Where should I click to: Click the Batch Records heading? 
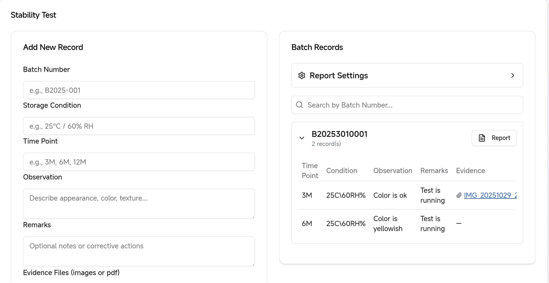(317, 47)
